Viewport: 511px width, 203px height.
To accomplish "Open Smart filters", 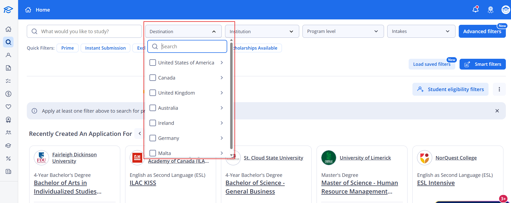I will pos(483,64).
